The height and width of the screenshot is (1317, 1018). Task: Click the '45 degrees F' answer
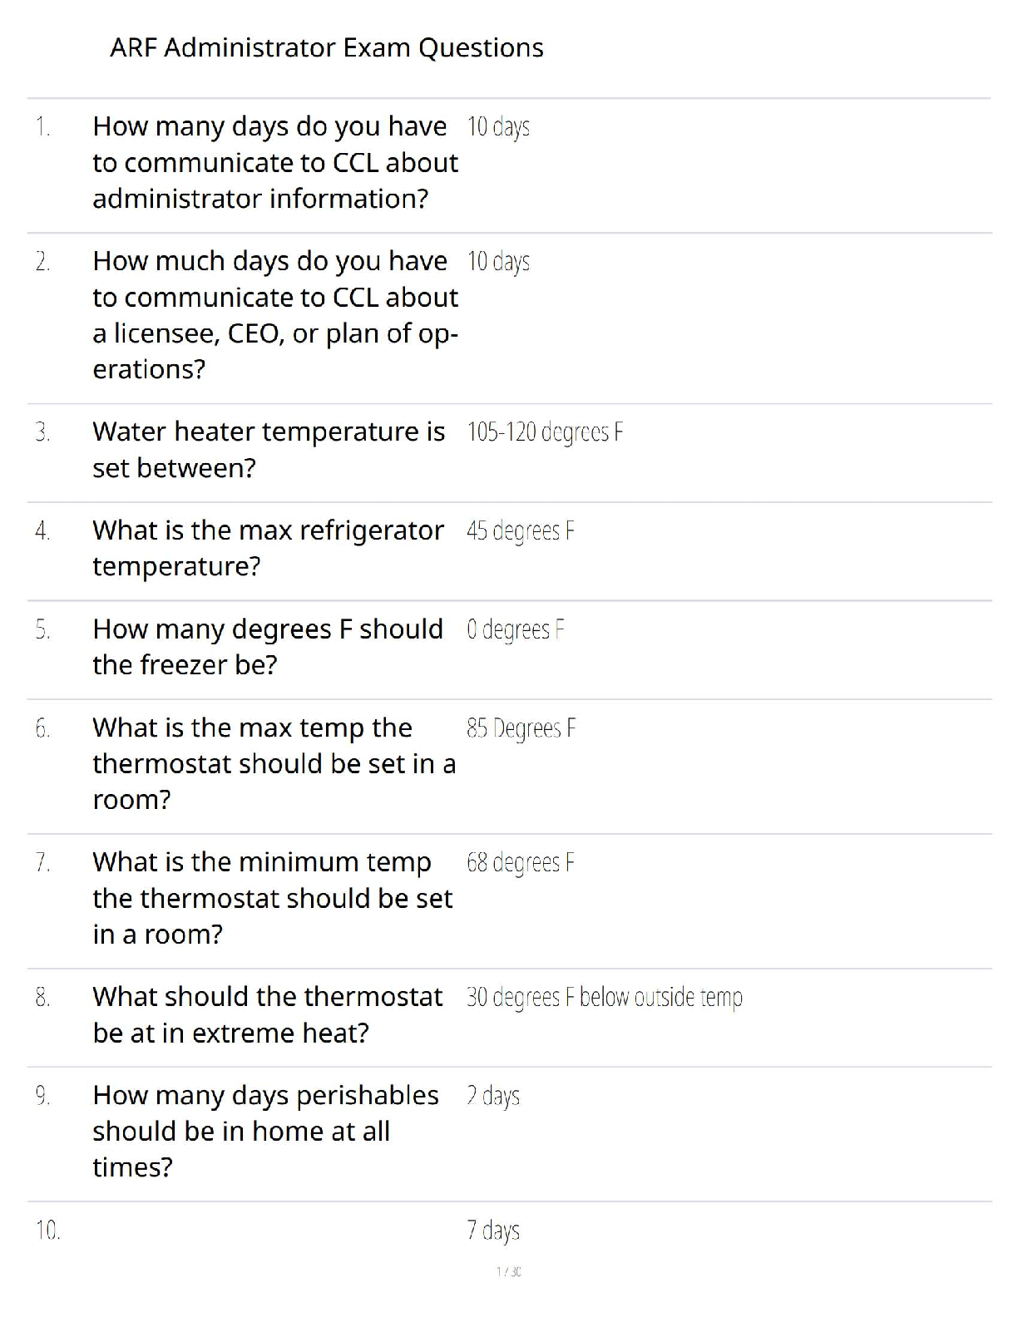[x=520, y=530]
